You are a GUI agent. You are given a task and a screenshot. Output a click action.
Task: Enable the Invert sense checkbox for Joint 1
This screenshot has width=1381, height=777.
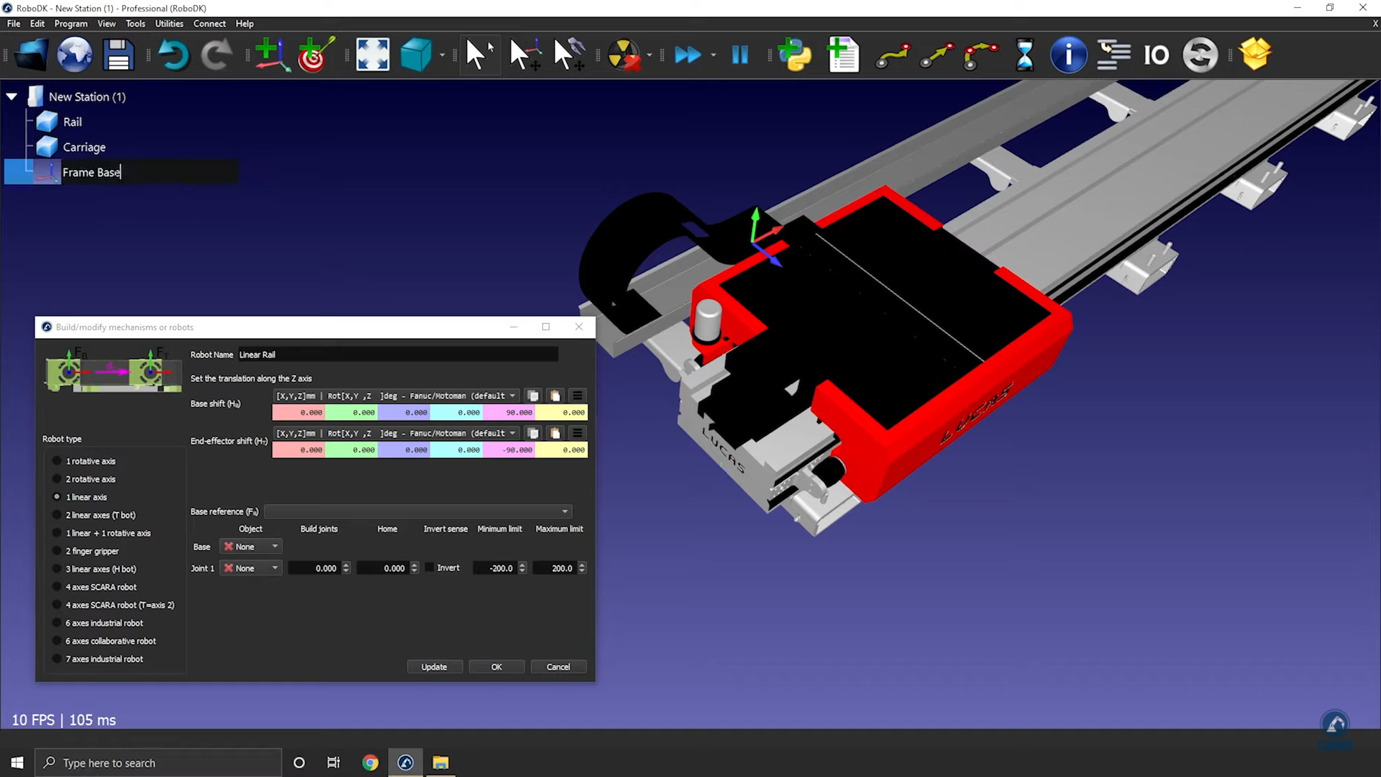click(430, 568)
